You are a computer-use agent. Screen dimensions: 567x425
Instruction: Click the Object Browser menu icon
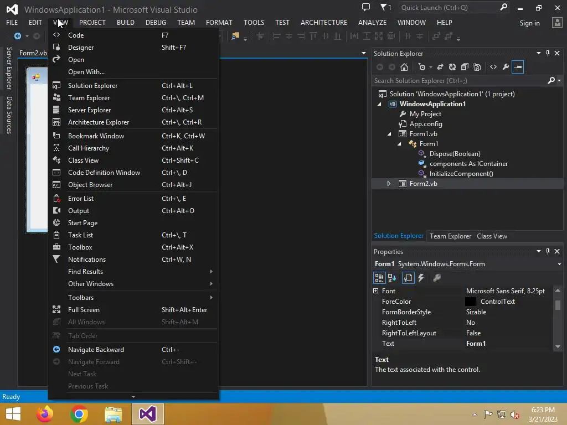56,185
